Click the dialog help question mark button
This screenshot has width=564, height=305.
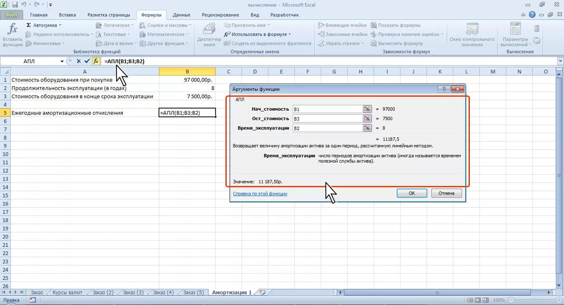click(444, 89)
